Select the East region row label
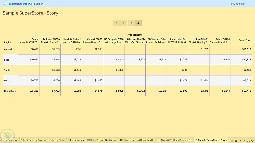255x143 pixels. coord(7,60)
